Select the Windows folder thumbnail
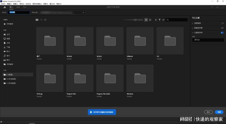The image size is (226, 124). [x=140, y=78]
